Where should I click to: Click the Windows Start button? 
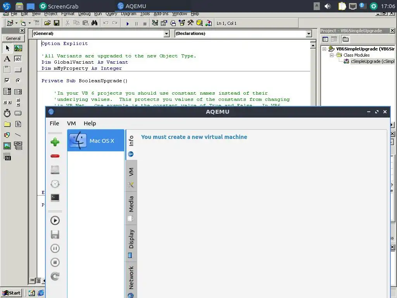(12, 293)
